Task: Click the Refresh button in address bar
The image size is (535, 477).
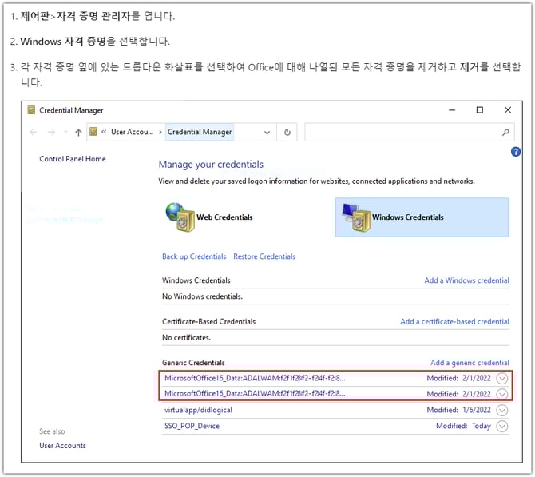Action: (287, 133)
